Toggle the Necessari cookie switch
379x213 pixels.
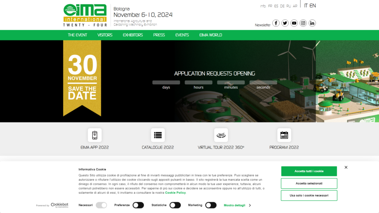coord(101,205)
